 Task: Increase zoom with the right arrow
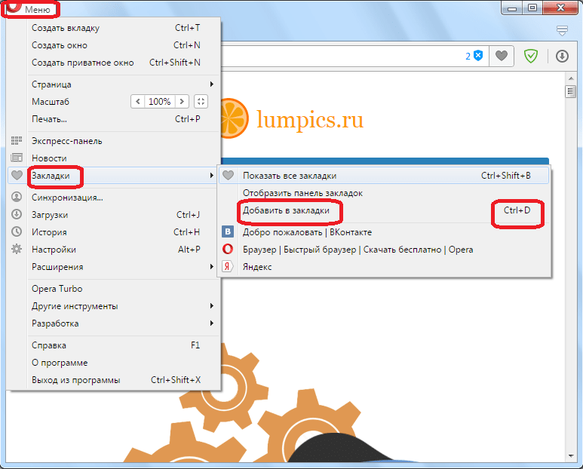coord(182,102)
